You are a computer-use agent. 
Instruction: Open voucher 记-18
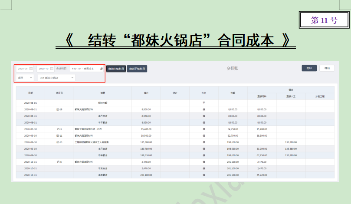click(x=59, y=109)
